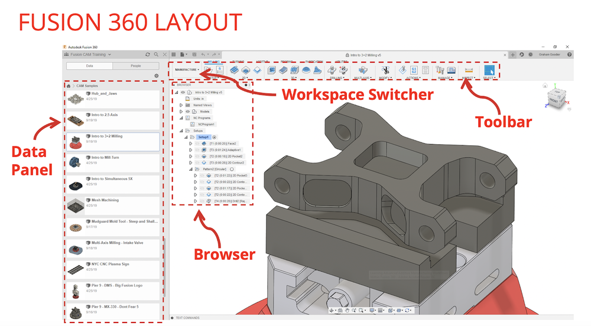This screenshot has width=591, height=326.
Task: Toggle visibility eye of Models node
Action: (x=188, y=112)
